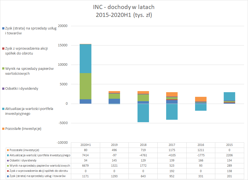Click the blue segment of the 2020H1 bar
248x180 pixels.
85,101
